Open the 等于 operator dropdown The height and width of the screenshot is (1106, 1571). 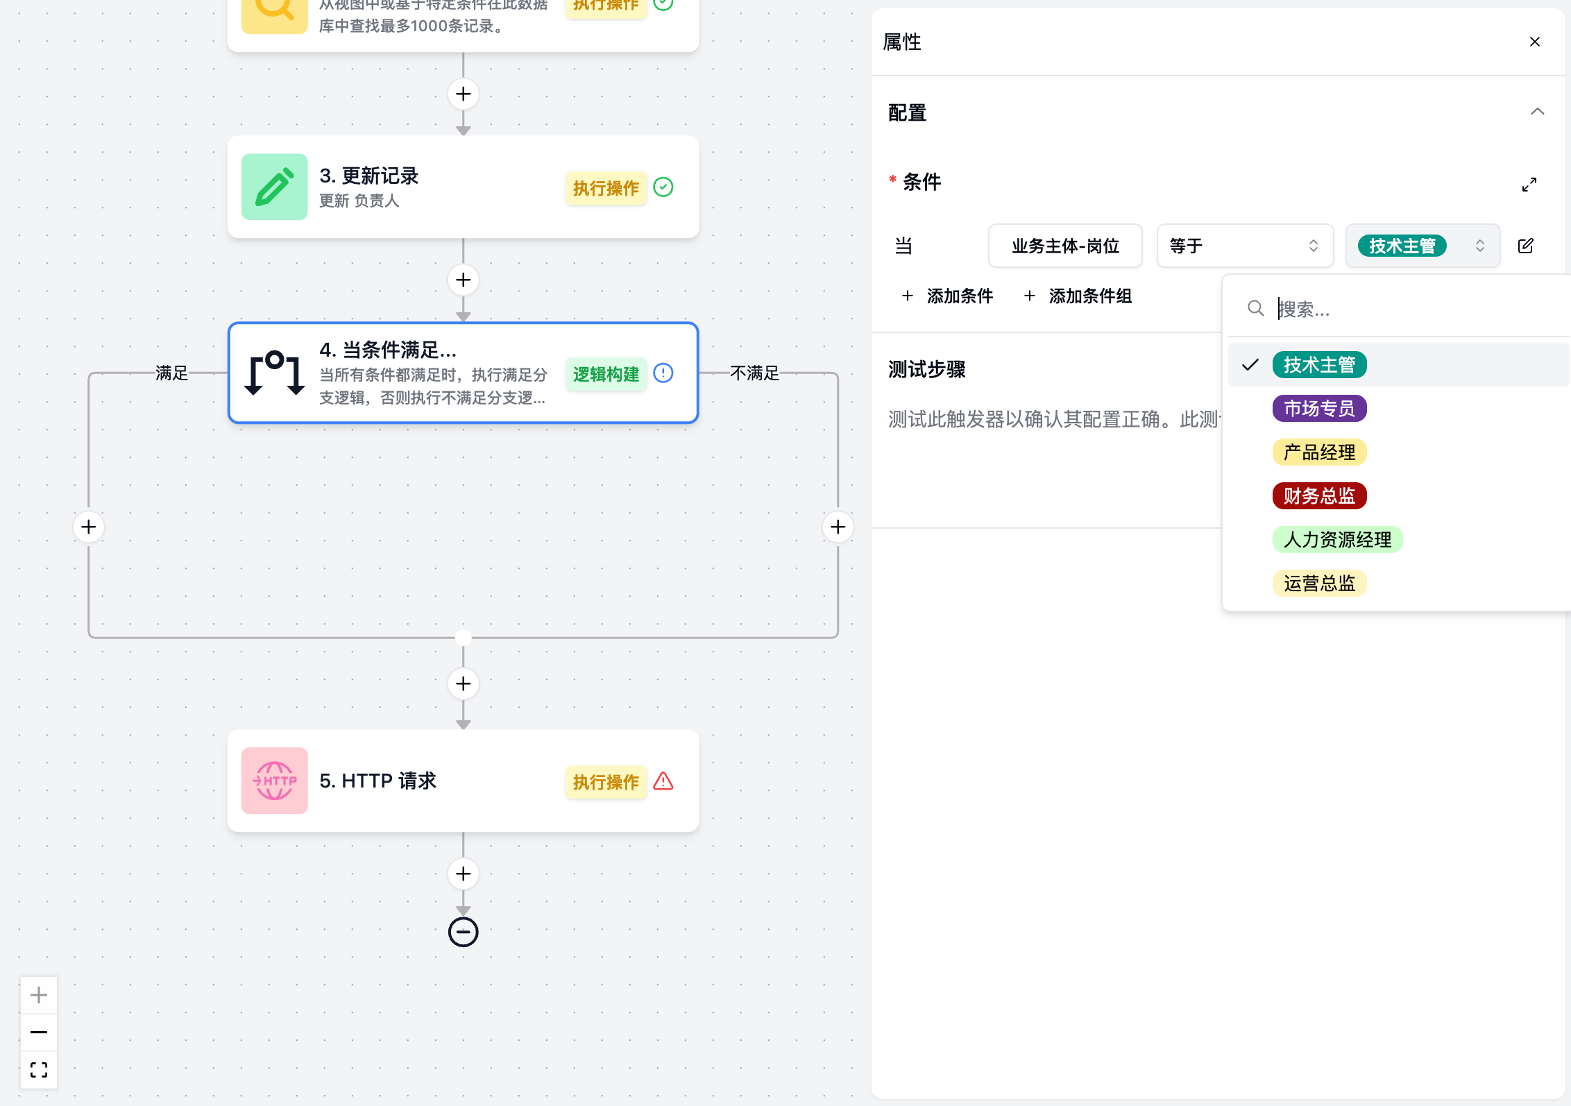click(x=1244, y=246)
